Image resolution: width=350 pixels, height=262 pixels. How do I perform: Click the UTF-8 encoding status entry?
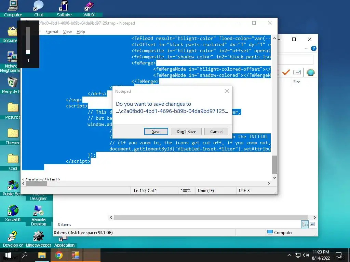pyautogui.click(x=244, y=190)
